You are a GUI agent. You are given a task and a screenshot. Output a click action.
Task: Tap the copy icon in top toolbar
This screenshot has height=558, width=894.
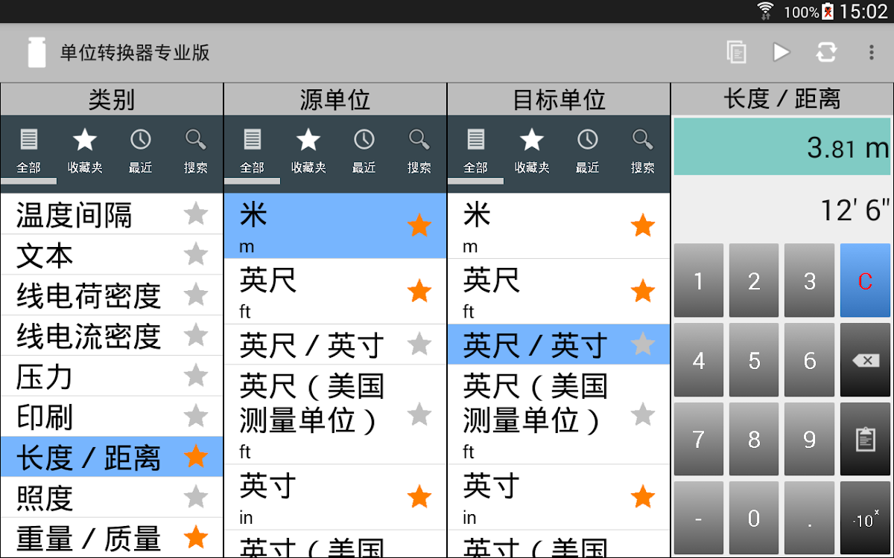[736, 52]
